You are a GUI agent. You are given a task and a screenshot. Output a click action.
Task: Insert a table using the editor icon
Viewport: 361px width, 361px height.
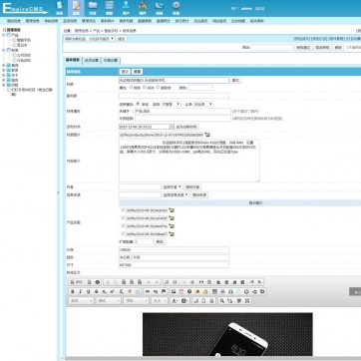pyautogui.click(x=214, y=291)
